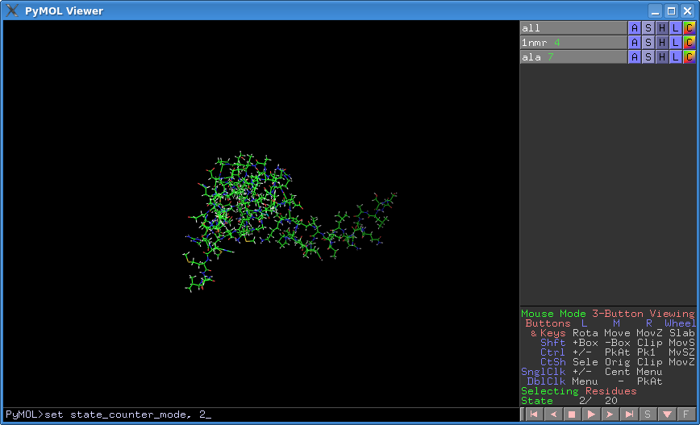Jump to the last frame
Viewport: 700px width, 425px height.
[x=629, y=415]
